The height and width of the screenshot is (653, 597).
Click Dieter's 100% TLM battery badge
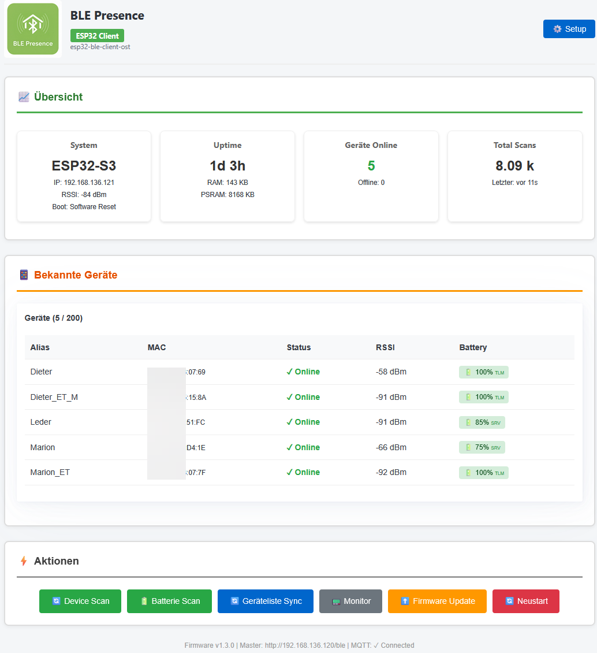tap(484, 372)
